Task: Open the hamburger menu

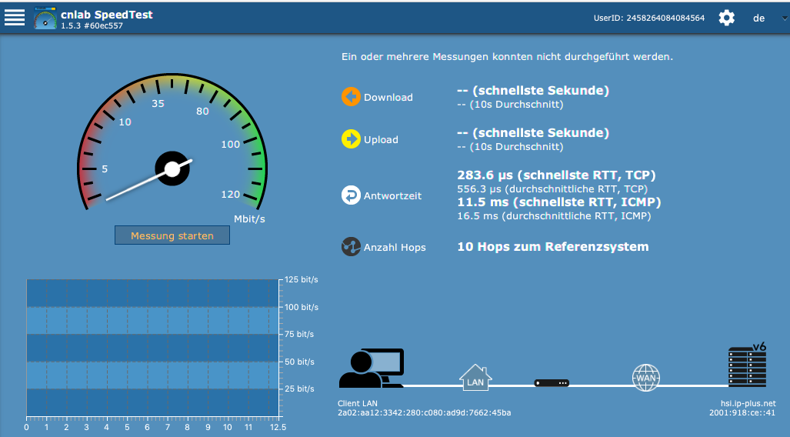Action: pyautogui.click(x=15, y=17)
